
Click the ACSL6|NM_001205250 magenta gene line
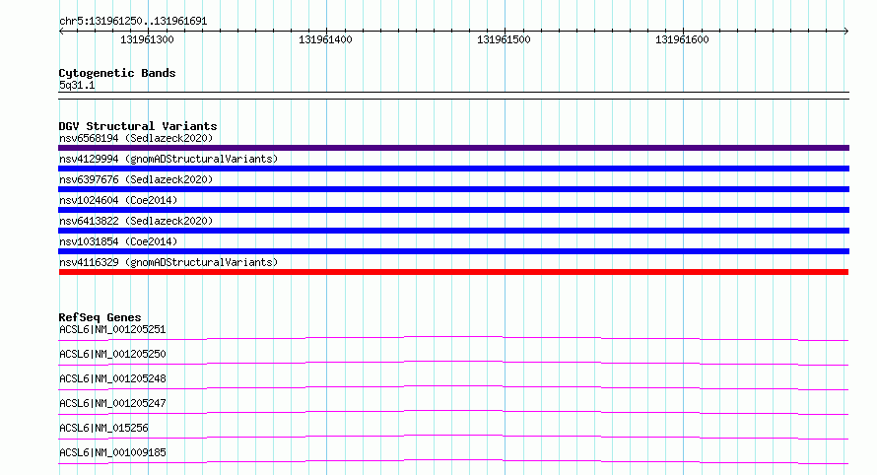[x=453, y=363]
